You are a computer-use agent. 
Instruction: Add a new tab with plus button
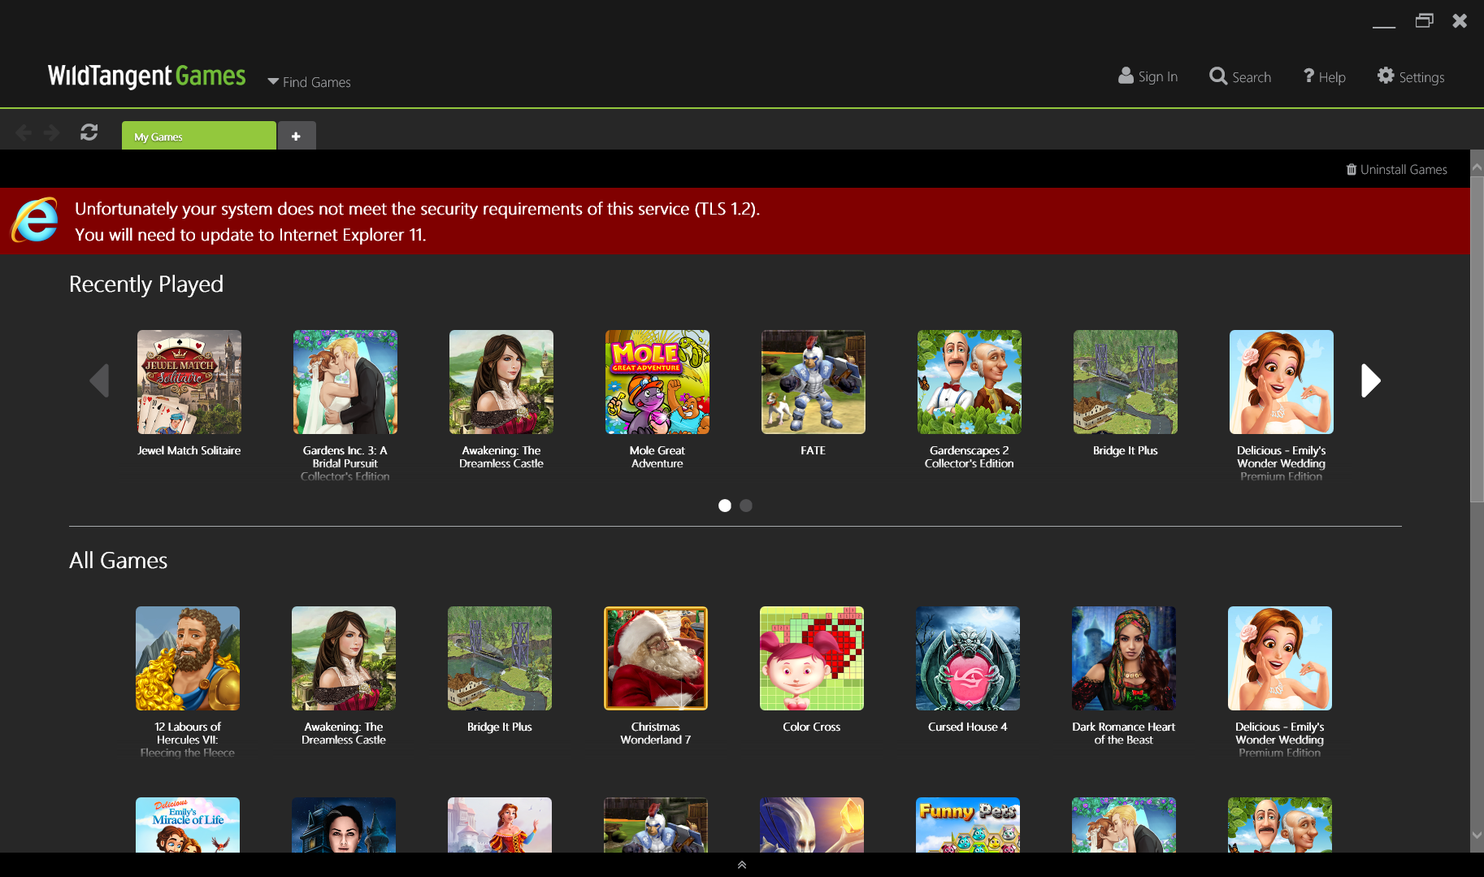tap(297, 136)
